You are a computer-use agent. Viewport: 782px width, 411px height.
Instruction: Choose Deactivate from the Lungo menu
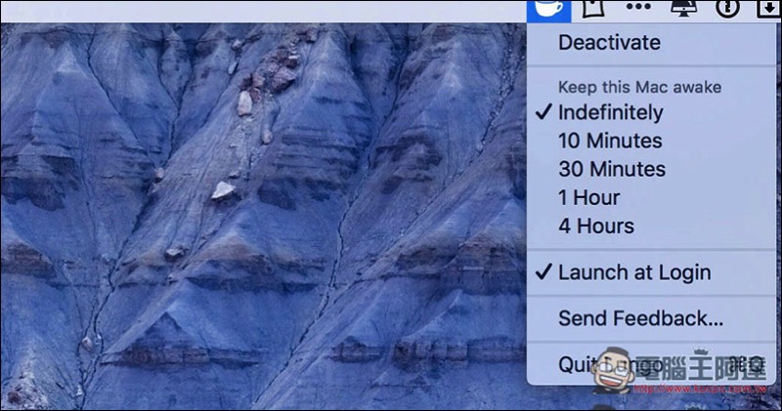(609, 43)
